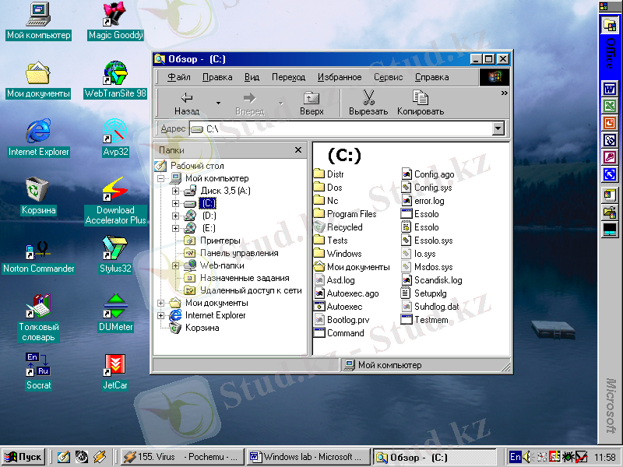
Task: Select Панель управления in folder tree
Action: (238, 253)
